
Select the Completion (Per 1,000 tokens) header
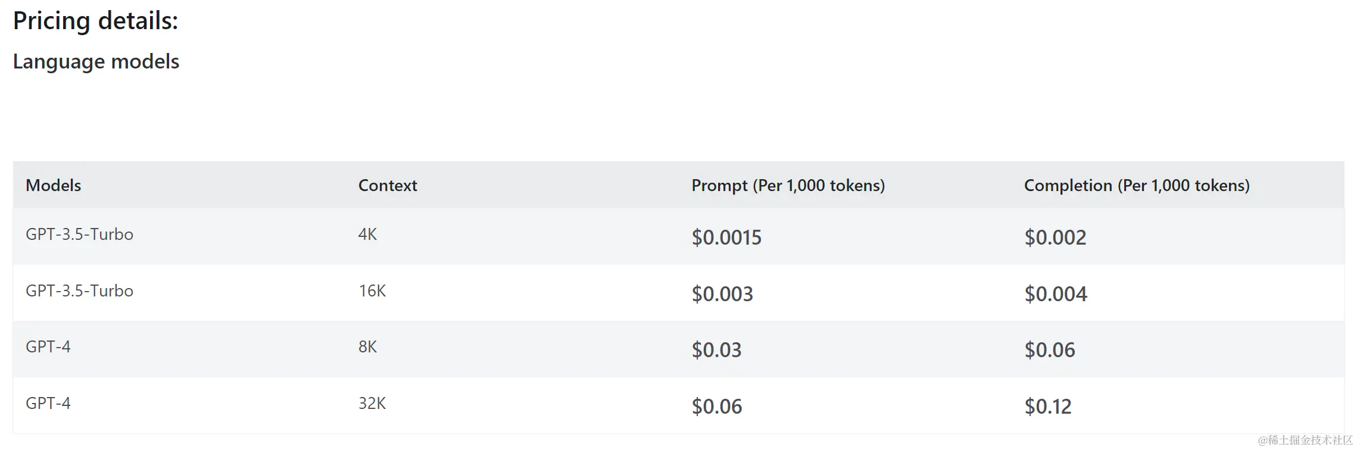(x=1136, y=185)
